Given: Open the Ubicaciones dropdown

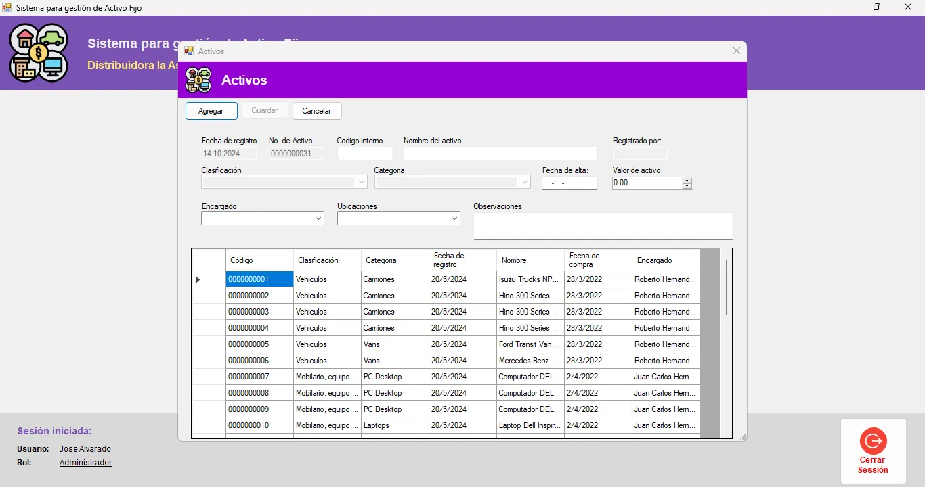Looking at the screenshot, I should click(454, 218).
